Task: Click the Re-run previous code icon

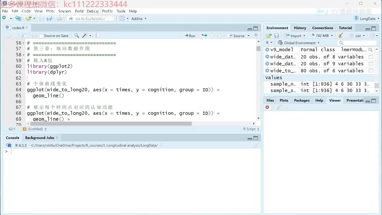Action: tap(204, 36)
